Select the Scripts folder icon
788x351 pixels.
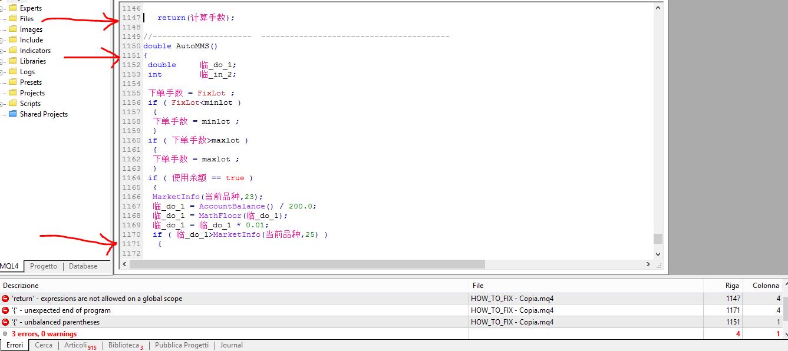click(12, 104)
